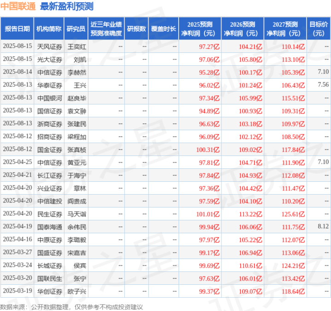Select the 国盛证券 institution cell

click(50, 253)
